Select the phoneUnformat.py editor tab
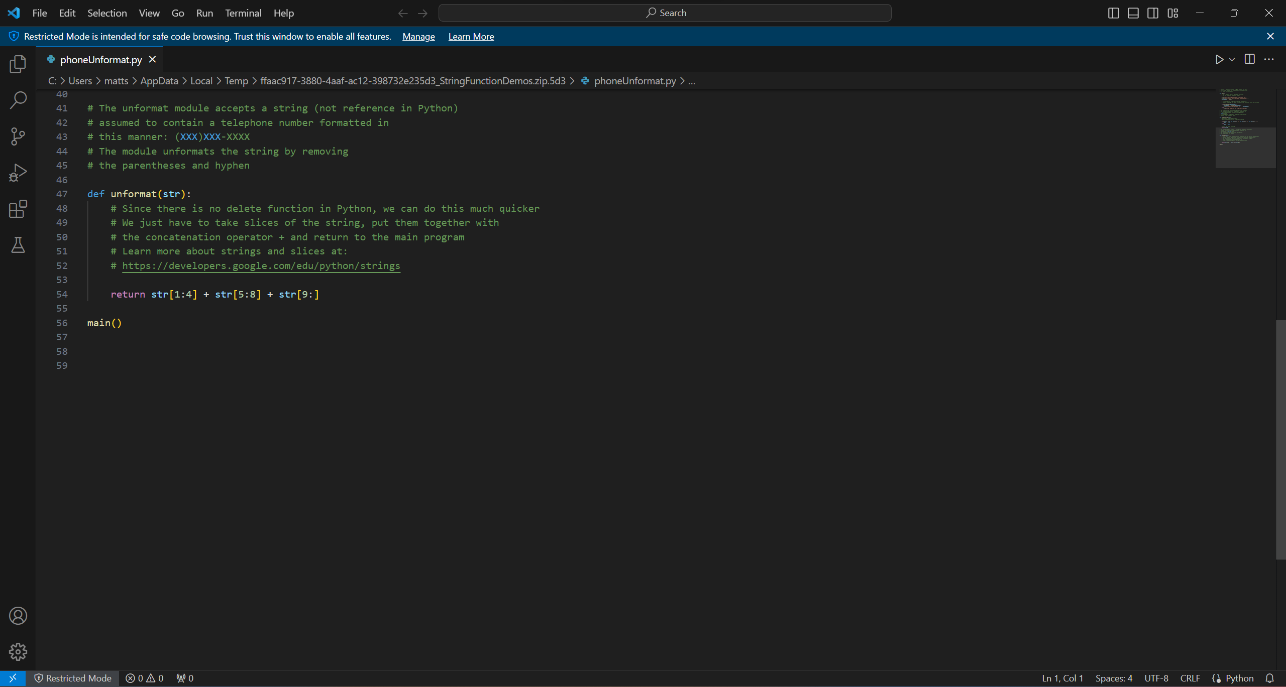Screen dimensions: 1286x687 pyautogui.click(x=100, y=59)
